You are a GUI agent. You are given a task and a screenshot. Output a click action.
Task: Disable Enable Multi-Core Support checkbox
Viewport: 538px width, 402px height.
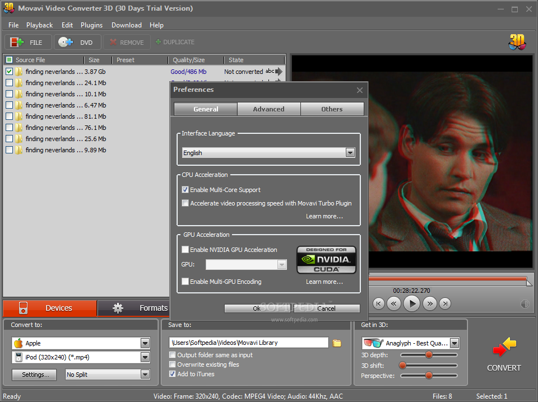(x=185, y=189)
